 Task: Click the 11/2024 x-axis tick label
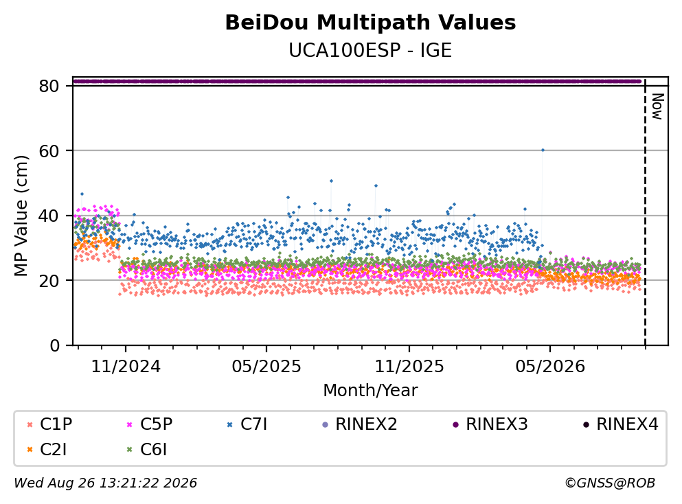(x=126, y=367)
